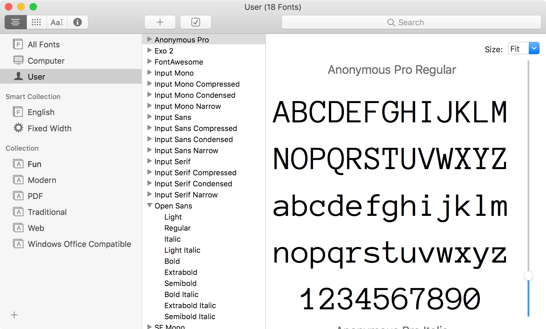Switch to Sample preview view
546x329 pixels.
tap(15, 22)
